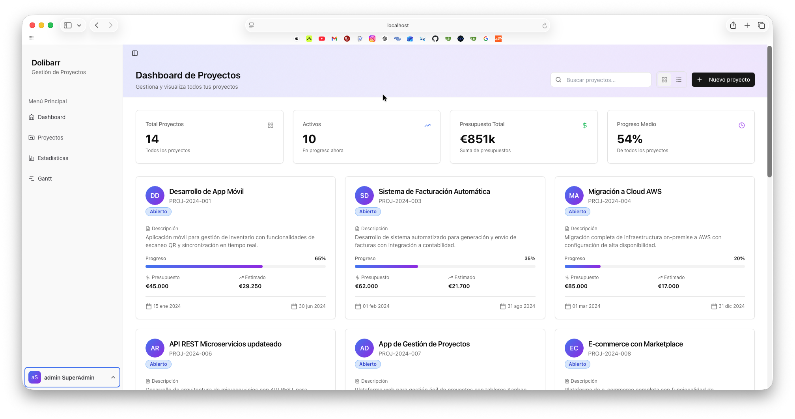Click the AR avatar of API REST Microservicios

[155, 348]
